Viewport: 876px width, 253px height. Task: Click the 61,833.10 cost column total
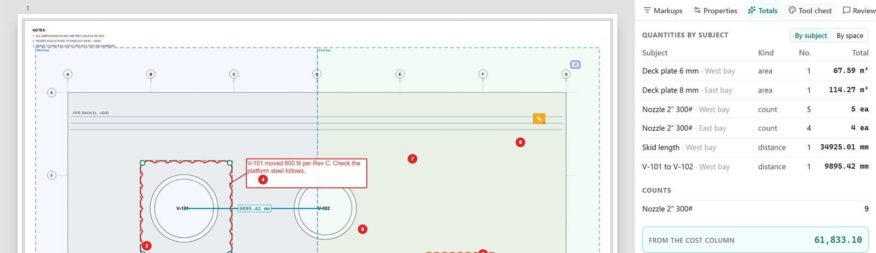[x=838, y=240]
